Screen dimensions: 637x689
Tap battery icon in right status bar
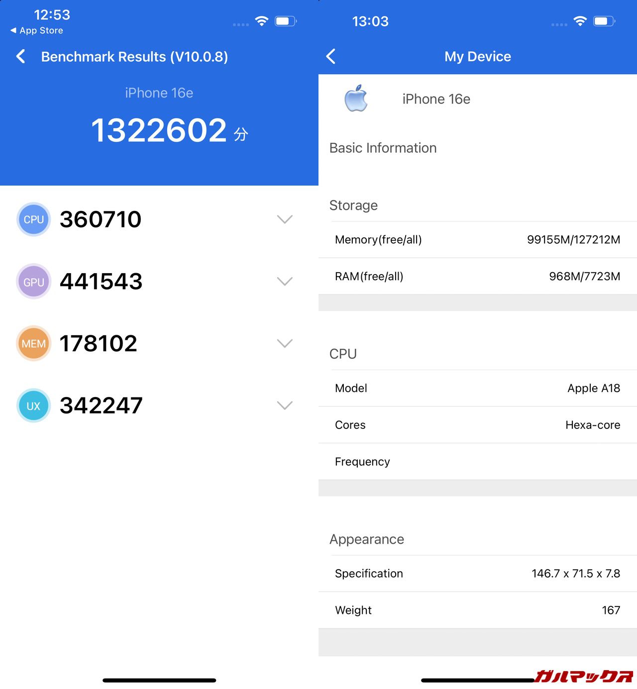pos(604,21)
